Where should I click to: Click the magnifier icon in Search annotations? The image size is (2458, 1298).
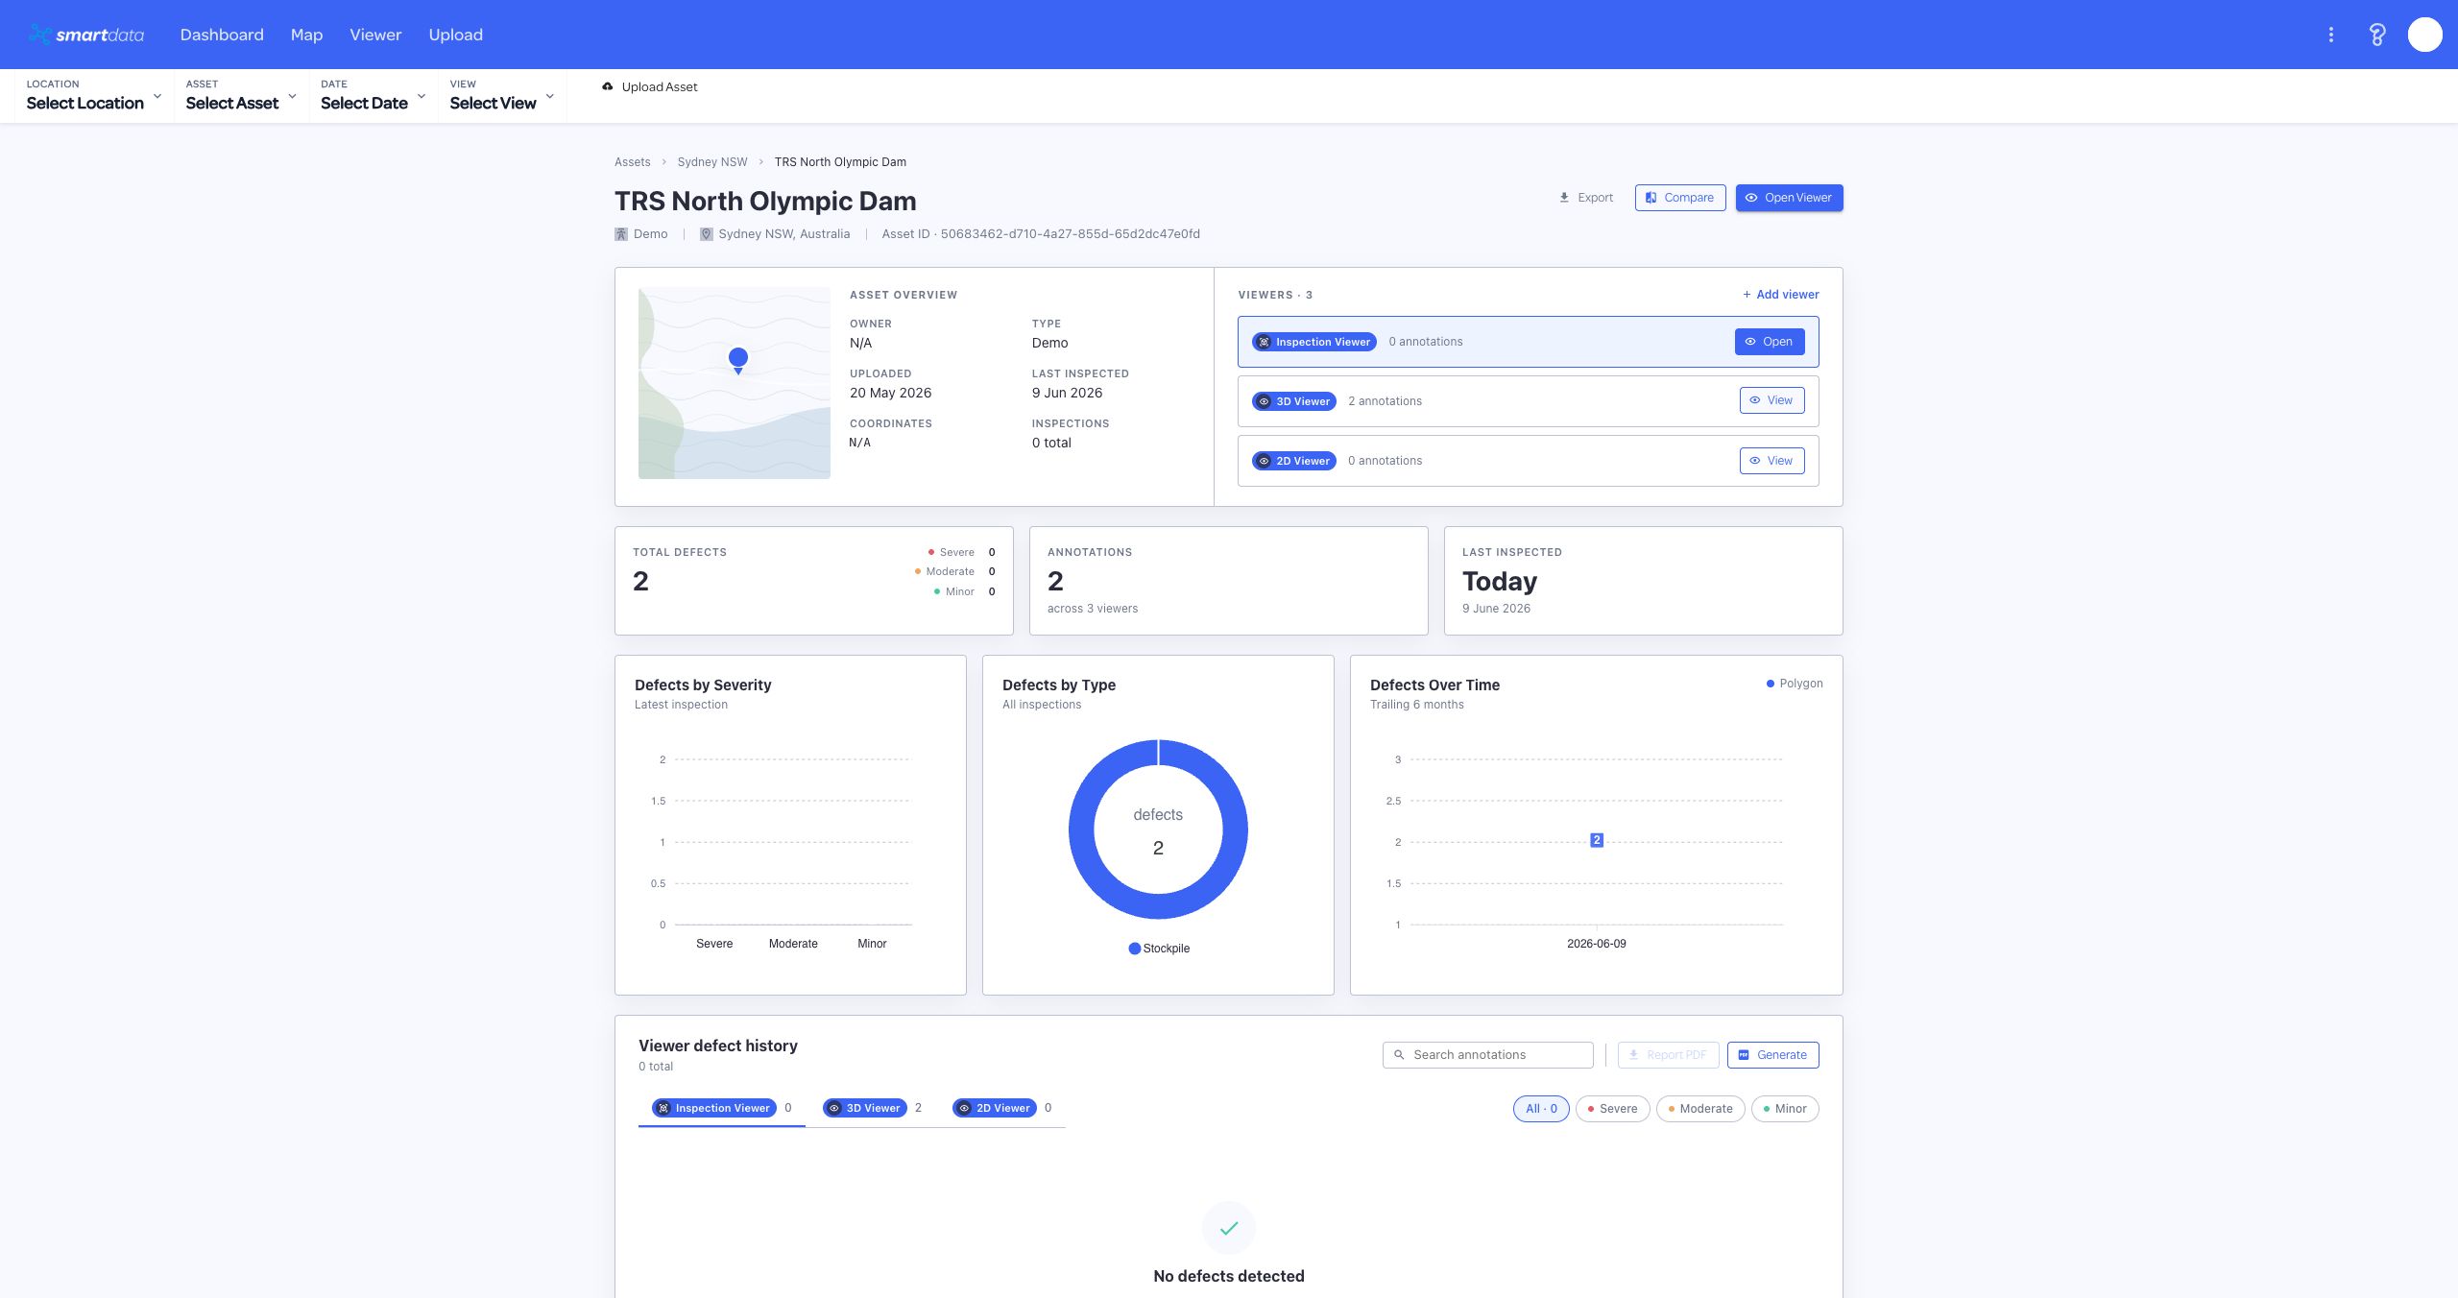(x=1399, y=1055)
